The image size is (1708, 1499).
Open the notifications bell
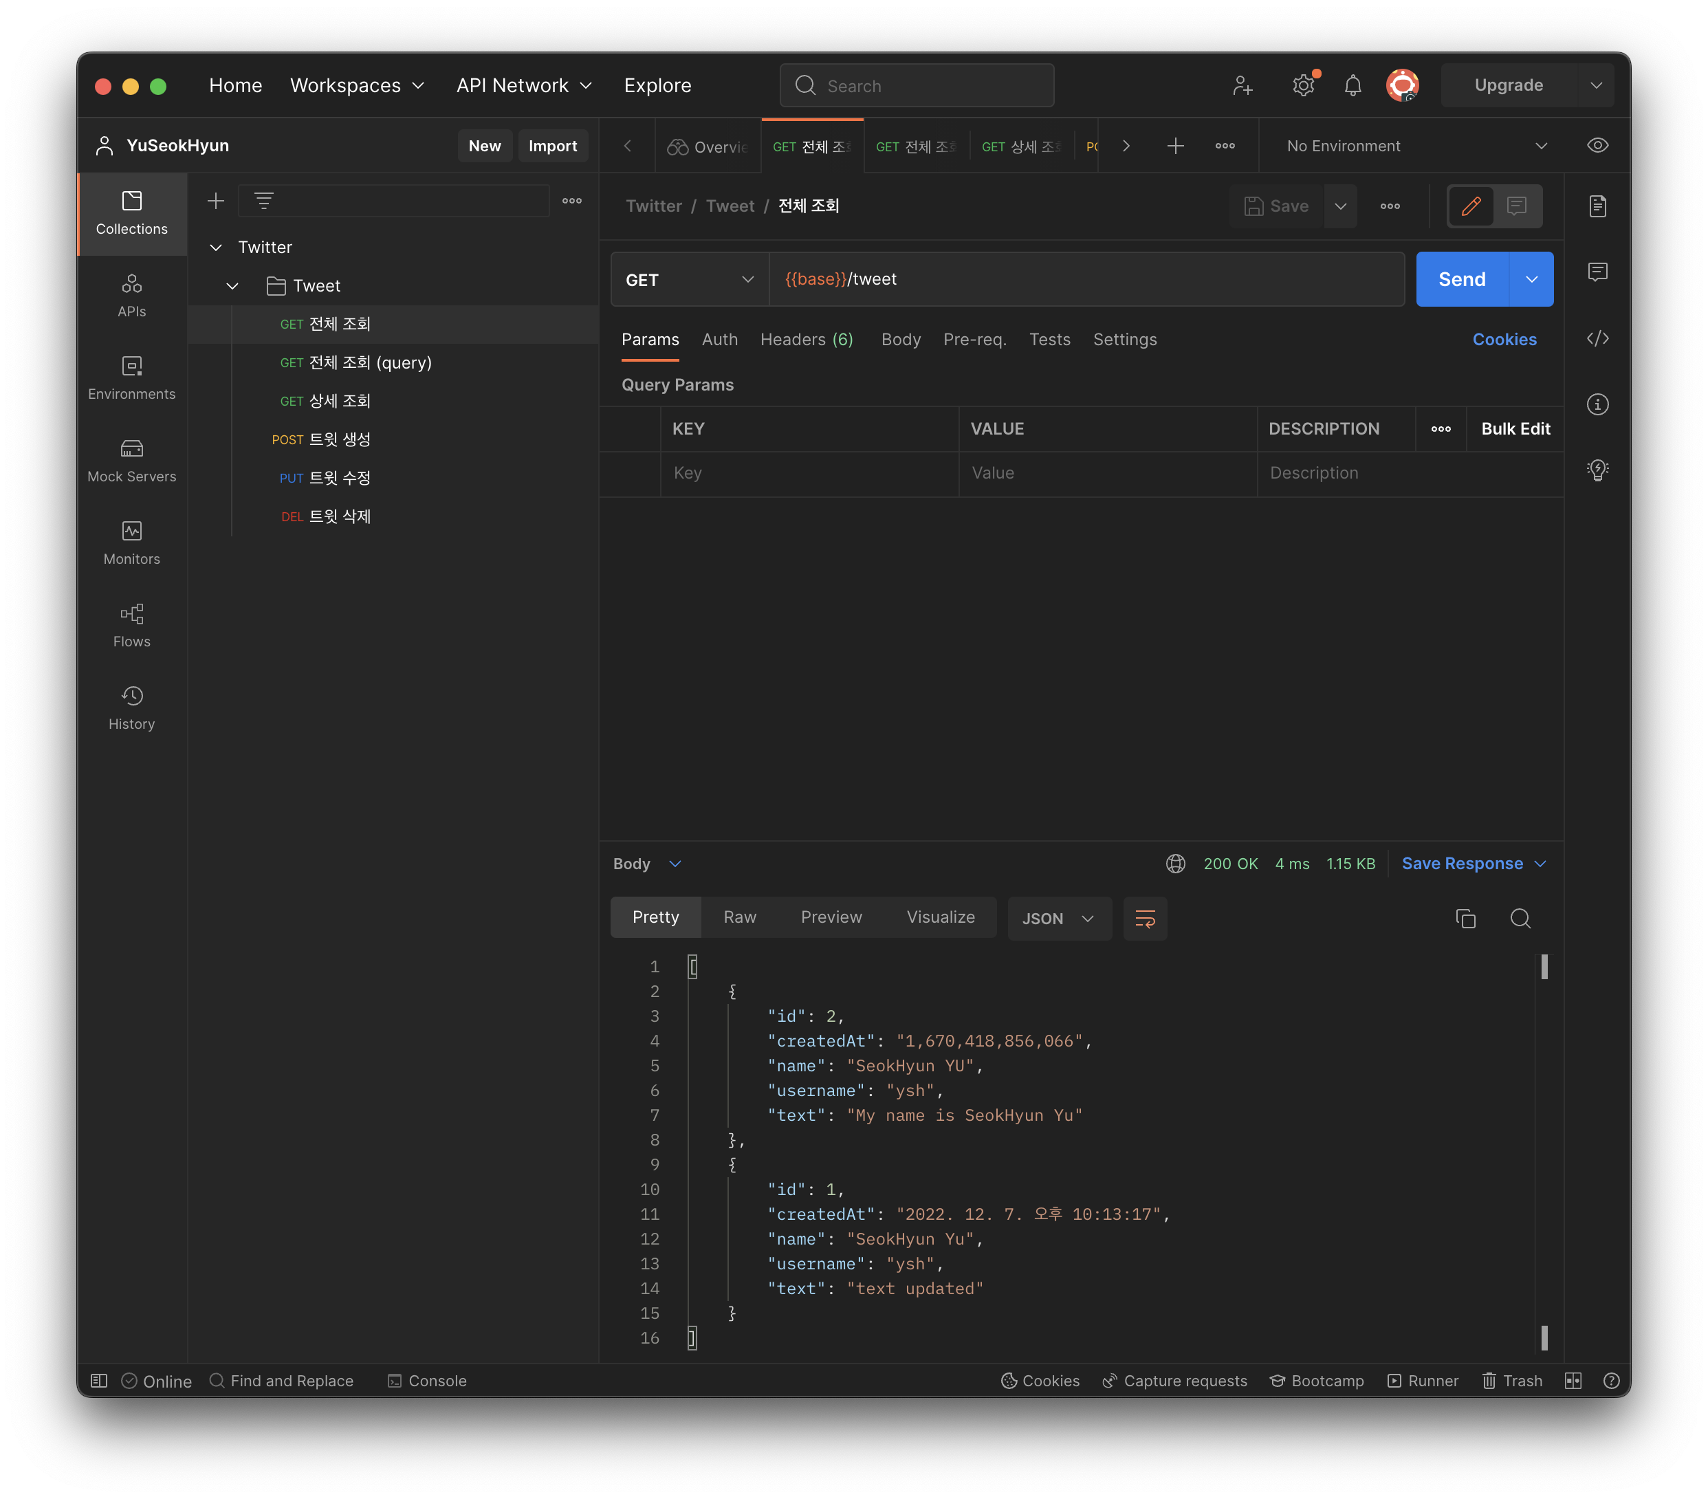pyautogui.click(x=1353, y=85)
